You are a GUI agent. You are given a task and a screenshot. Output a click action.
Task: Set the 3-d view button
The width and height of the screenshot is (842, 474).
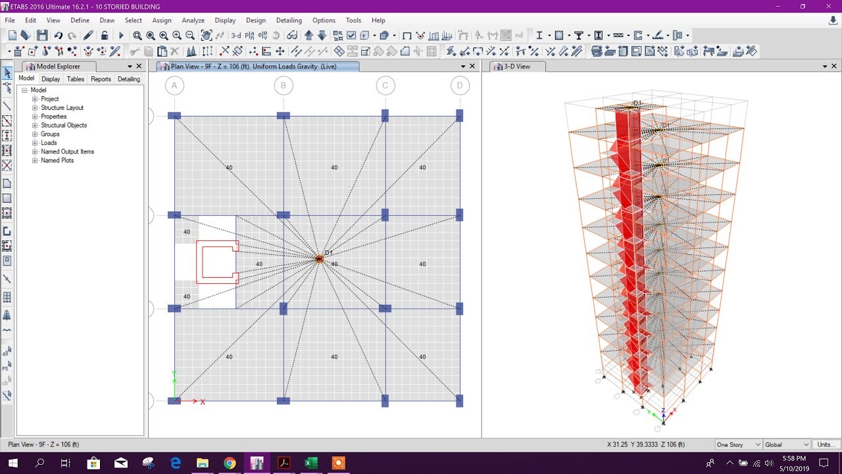(235, 36)
